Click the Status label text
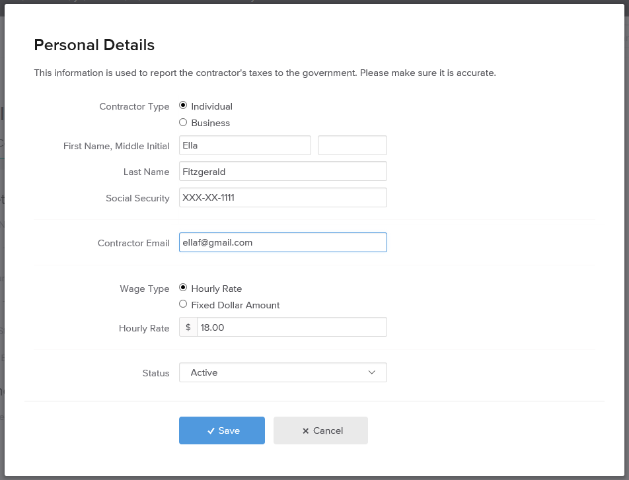The width and height of the screenshot is (629, 480). tap(156, 373)
